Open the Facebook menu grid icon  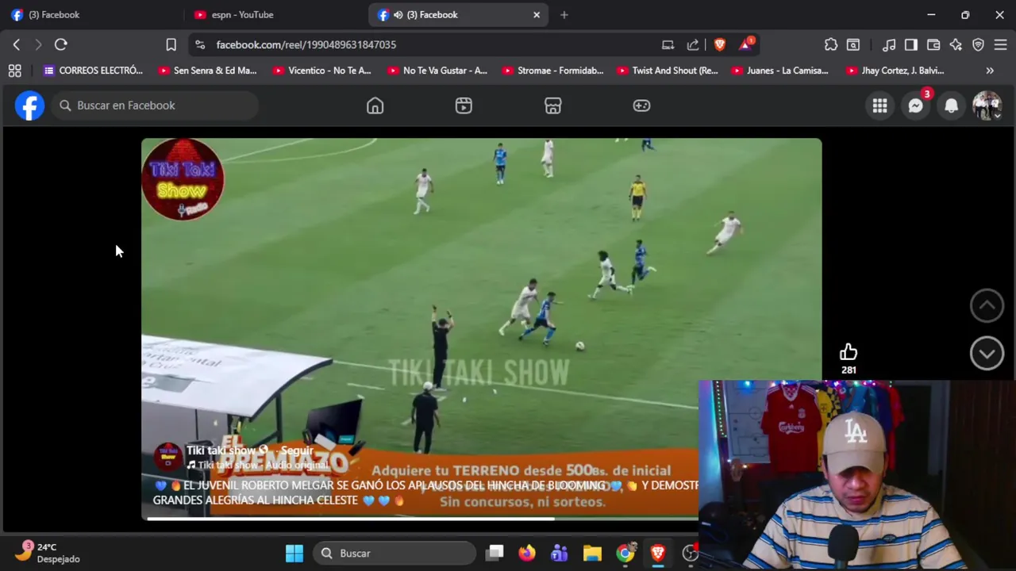[x=879, y=105]
